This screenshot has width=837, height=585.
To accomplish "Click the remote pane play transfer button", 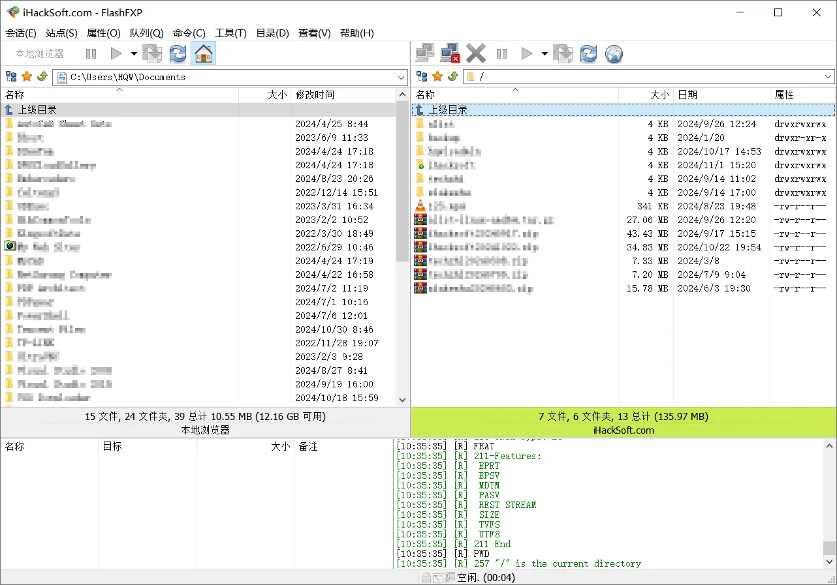I will click(527, 53).
